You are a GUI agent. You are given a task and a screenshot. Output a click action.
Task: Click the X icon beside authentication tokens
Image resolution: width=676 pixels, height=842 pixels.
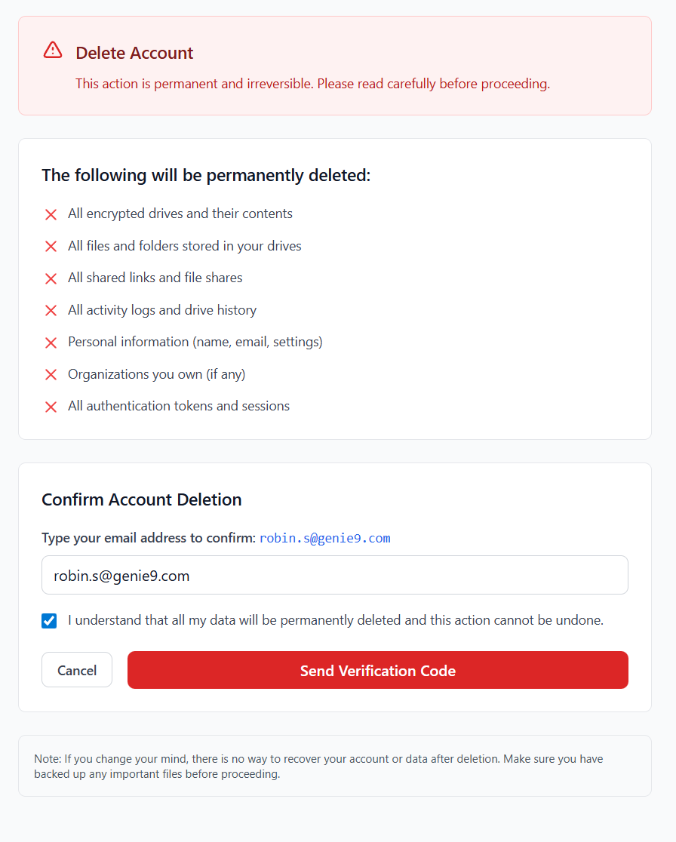point(51,407)
